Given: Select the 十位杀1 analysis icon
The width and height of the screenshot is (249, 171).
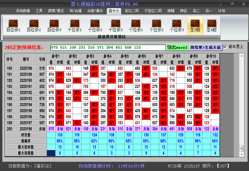Looking at the screenshot, I should [75, 25].
